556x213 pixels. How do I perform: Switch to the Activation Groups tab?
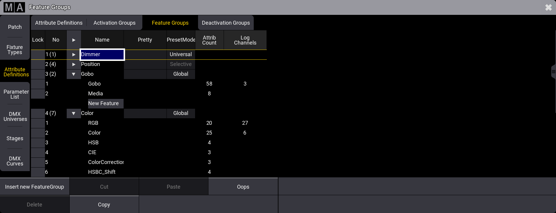(114, 23)
